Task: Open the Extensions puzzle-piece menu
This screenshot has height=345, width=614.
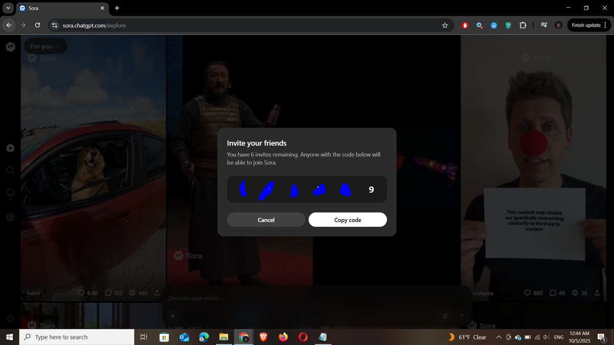Action: pyautogui.click(x=522, y=25)
